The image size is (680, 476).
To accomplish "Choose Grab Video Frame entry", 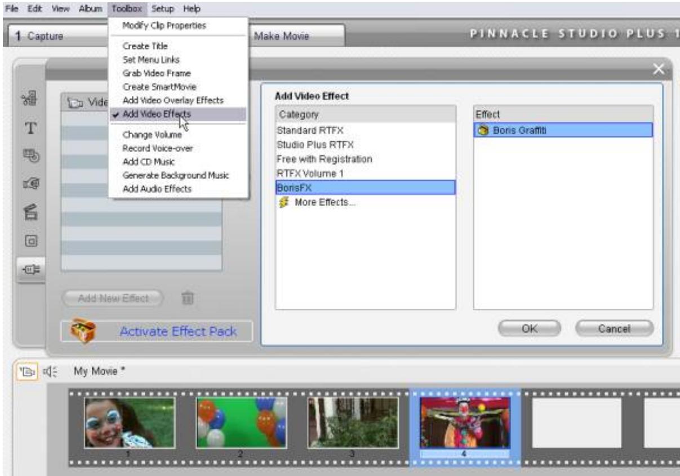I will click(x=177, y=73).
